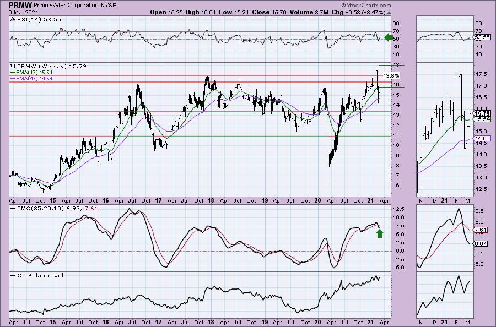The height and width of the screenshot is (327, 496).
Task: Click the boxed 15.79 price tag in the zoom panel
Action: click(x=483, y=113)
